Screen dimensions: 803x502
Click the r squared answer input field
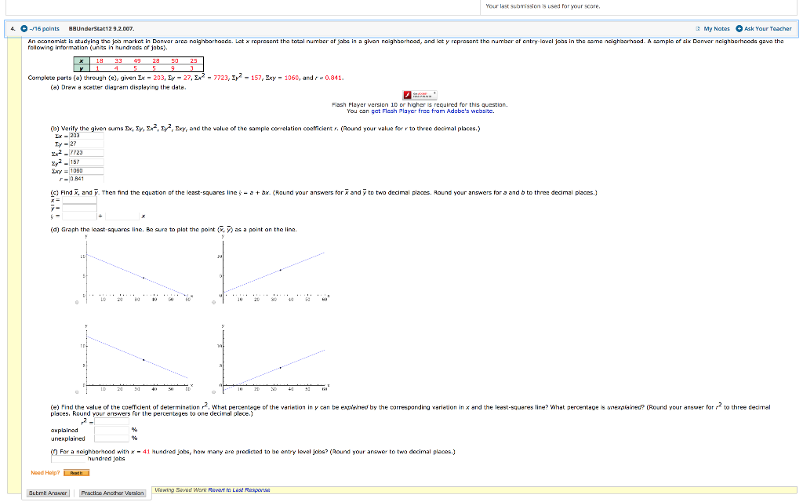[110, 421]
